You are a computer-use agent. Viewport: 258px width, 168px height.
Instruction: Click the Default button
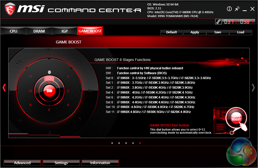[x=172, y=32]
